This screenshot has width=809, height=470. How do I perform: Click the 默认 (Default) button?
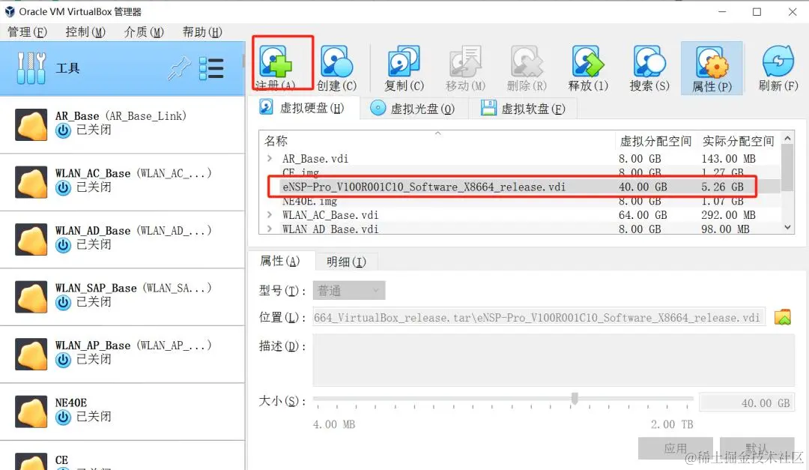[759, 448]
